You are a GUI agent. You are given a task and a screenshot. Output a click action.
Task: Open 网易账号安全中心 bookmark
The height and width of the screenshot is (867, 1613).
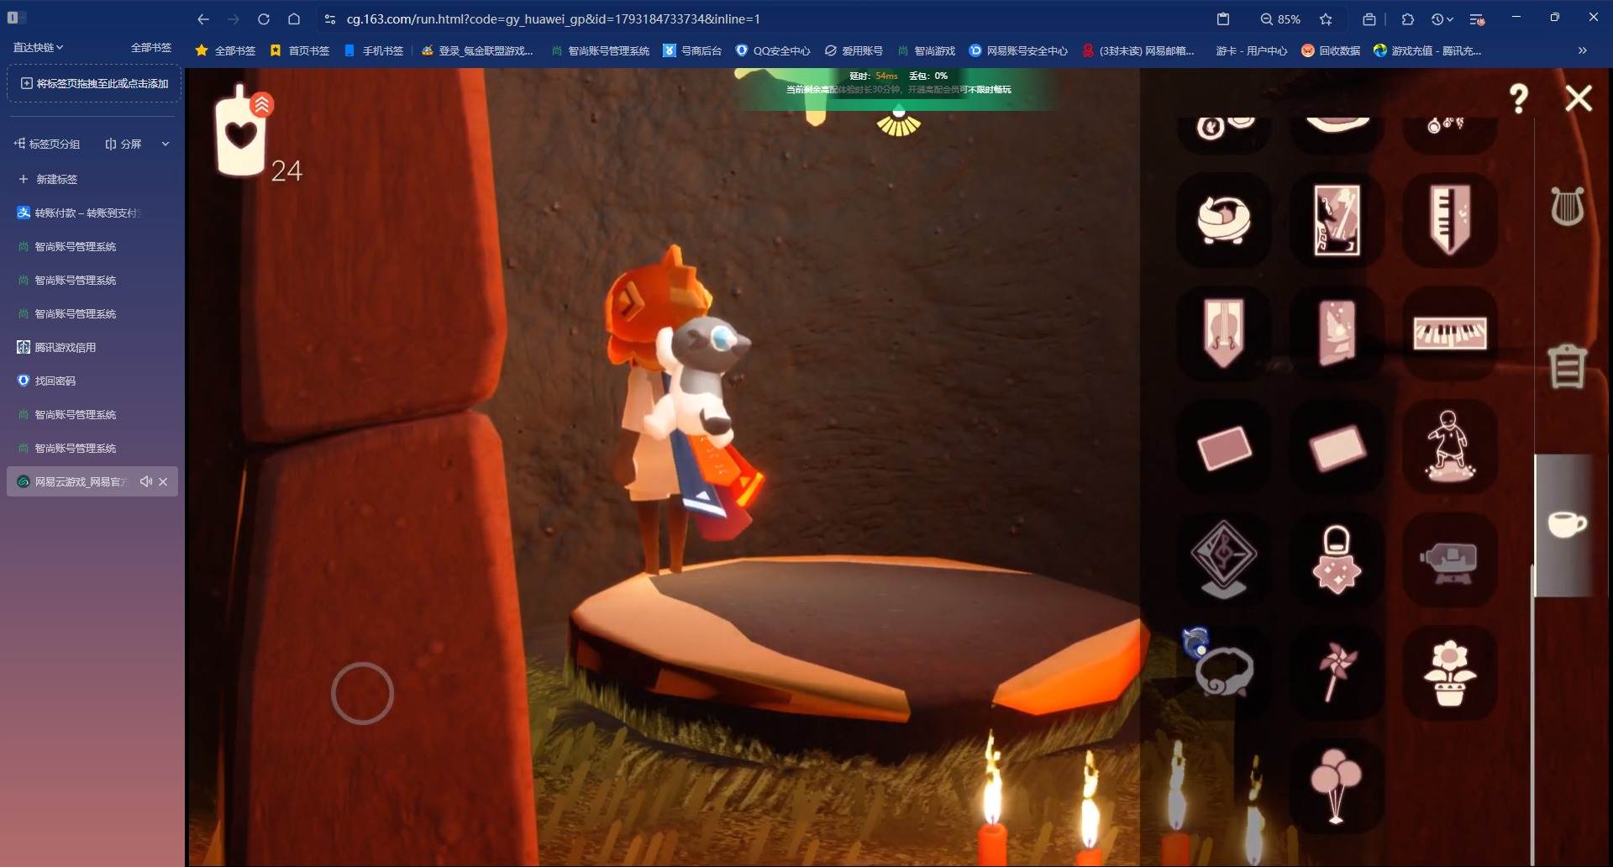(1018, 50)
